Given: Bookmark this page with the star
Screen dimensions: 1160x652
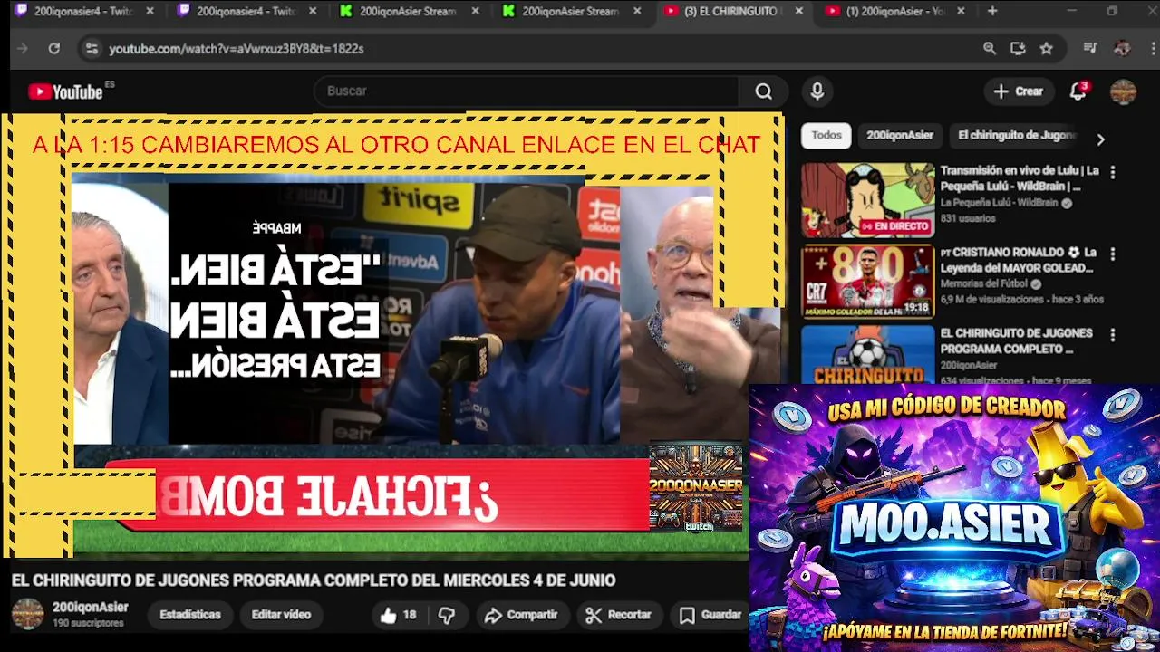Looking at the screenshot, I should click(1047, 48).
